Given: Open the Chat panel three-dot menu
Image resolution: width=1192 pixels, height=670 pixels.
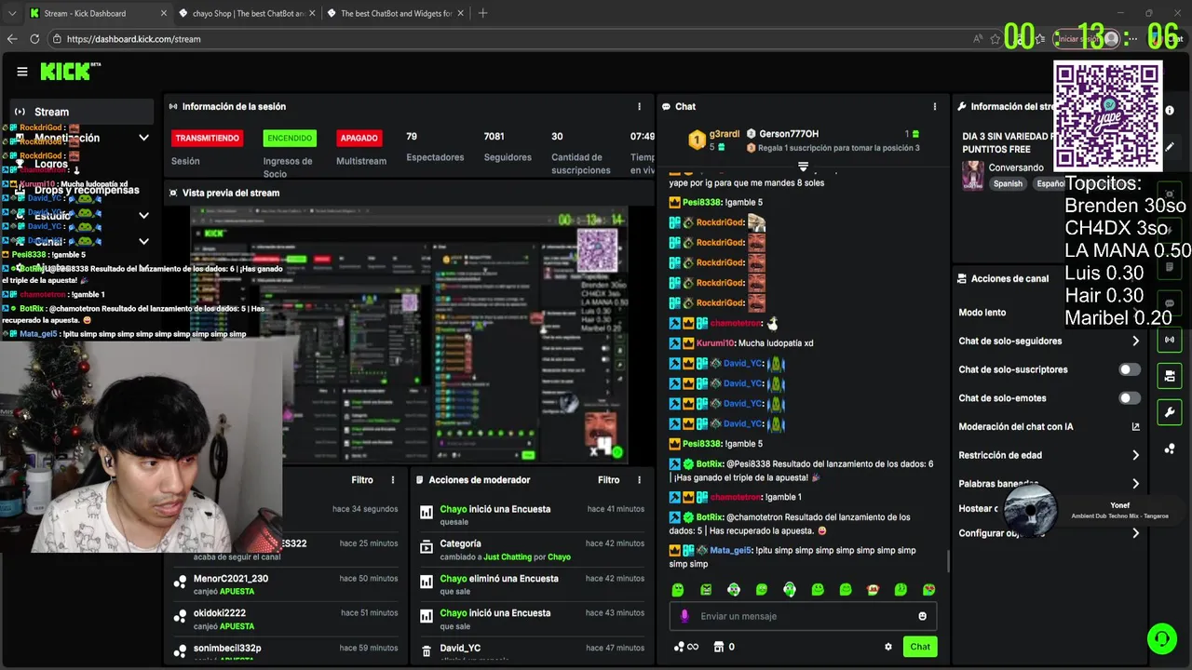Looking at the screenshot, I should 935,107.
